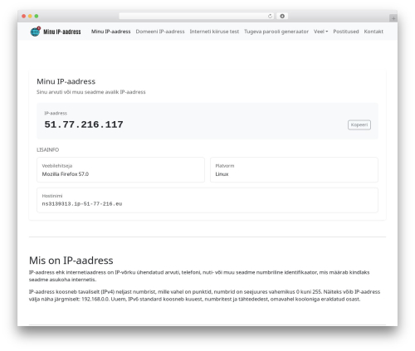Click the Mis on IP-aadress heading
The image size is (415, 351).
pyautogui.click(x=71, y=261)
